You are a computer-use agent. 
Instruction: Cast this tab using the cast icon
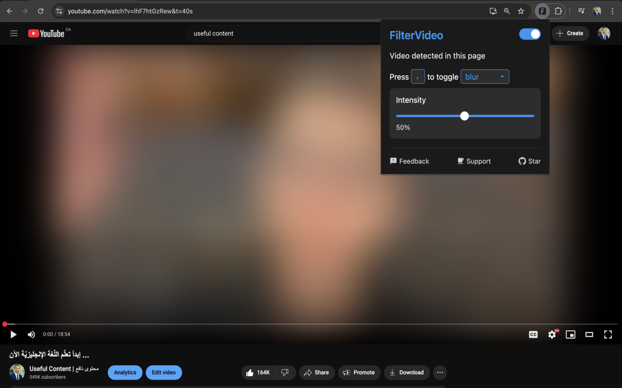pos(493,11)
